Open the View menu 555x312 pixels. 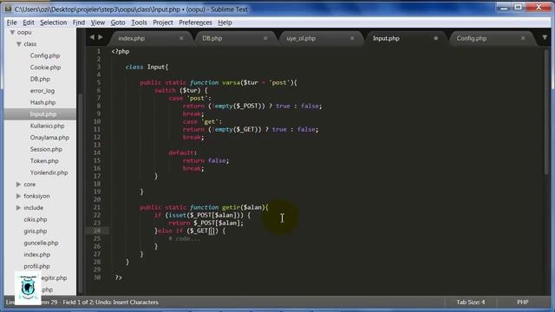pyautogui.click(x=98, y=23)
